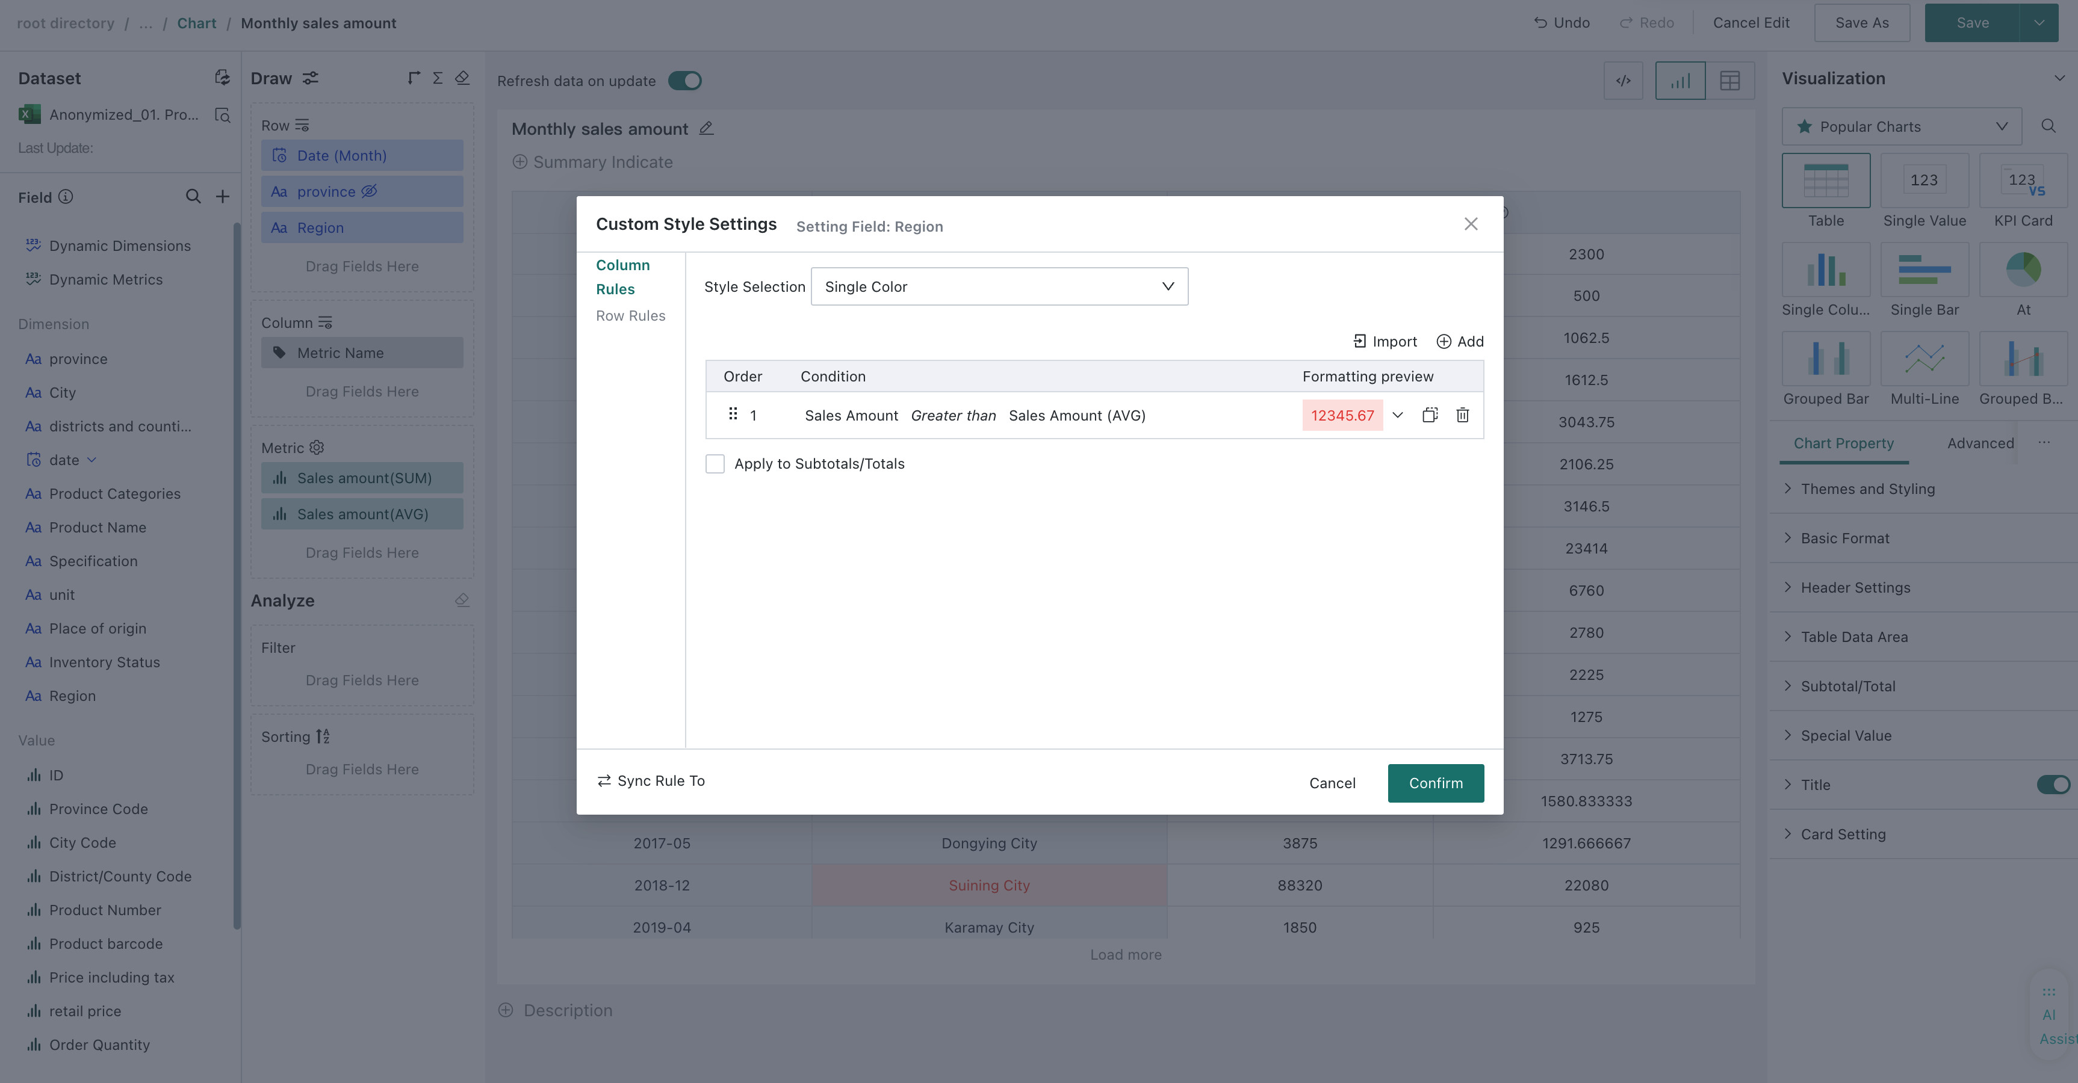The height and width of the screenshot is (1083, 2078).
Task: Click Cancel Edit
Action: [1751, 23]
